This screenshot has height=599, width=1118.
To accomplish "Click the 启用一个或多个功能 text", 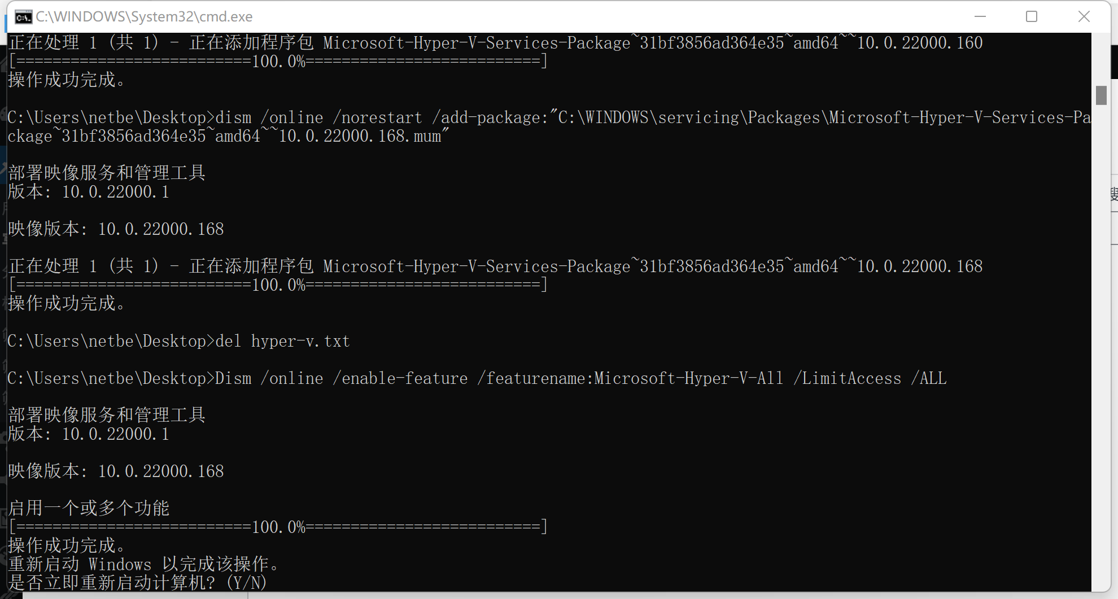I will tap(88, 508).
